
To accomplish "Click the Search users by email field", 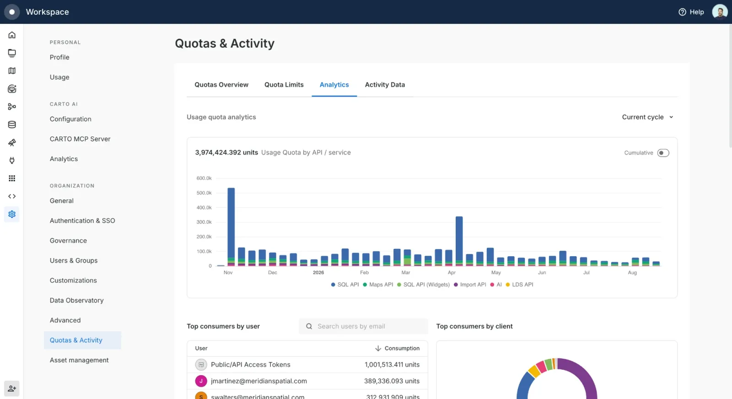I will coord(363,326).
